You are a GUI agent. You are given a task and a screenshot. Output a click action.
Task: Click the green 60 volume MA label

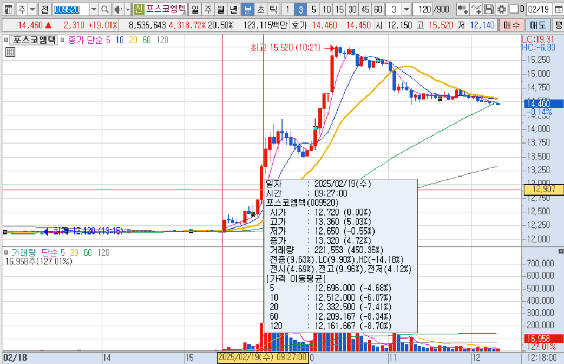[x=88, y=252]
